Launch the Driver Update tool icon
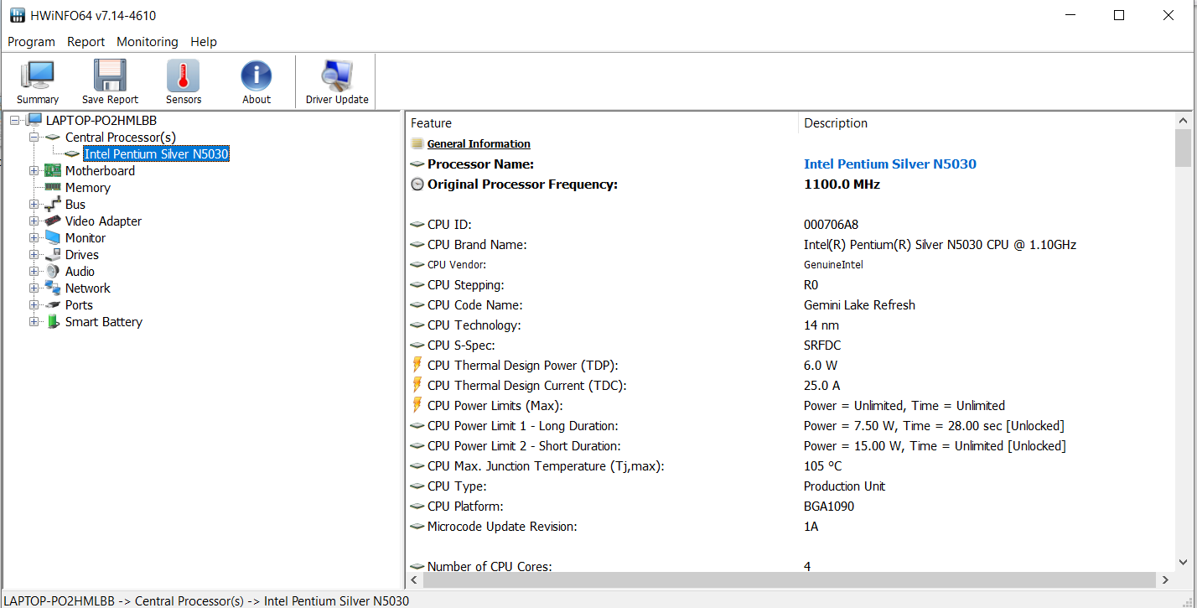1197x608 pixels. point(336,76)
